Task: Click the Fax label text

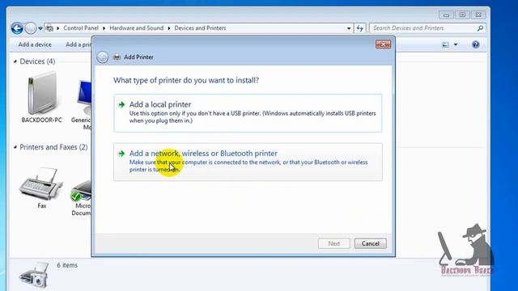Action: point(41,205)
